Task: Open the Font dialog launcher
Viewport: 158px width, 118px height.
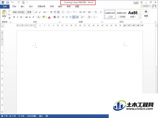Action: (x=59, y=22)
